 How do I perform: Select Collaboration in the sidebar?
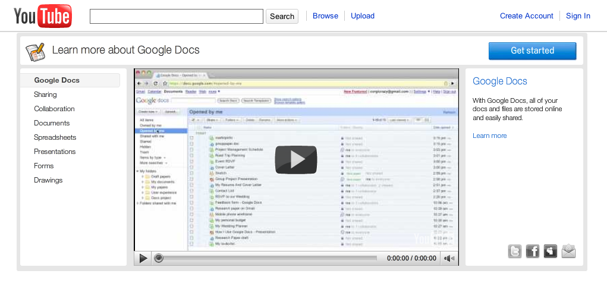(54, 109)
